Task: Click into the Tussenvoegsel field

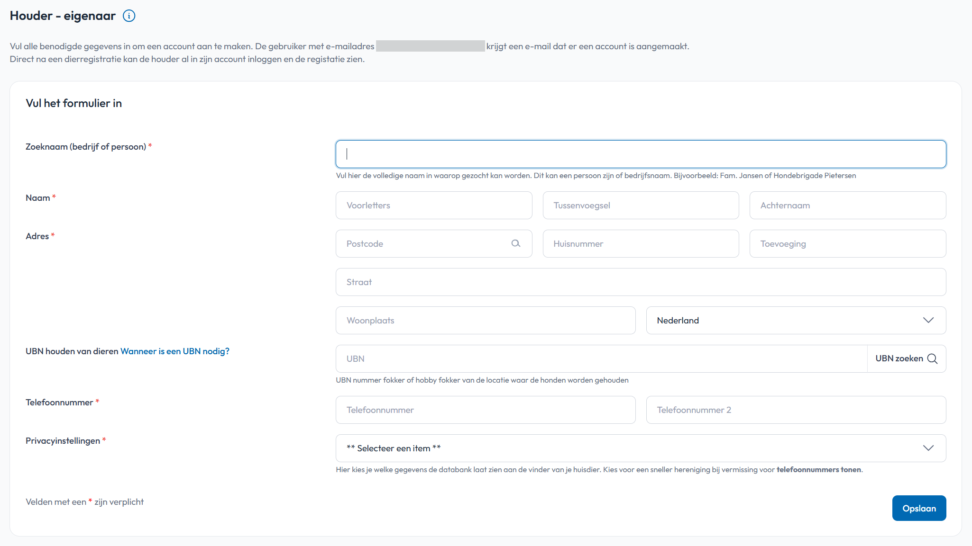Action: 641,205
